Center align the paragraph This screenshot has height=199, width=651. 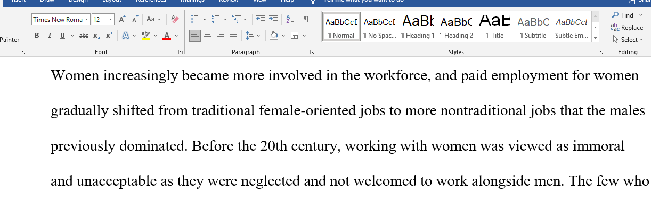[208, 36]
